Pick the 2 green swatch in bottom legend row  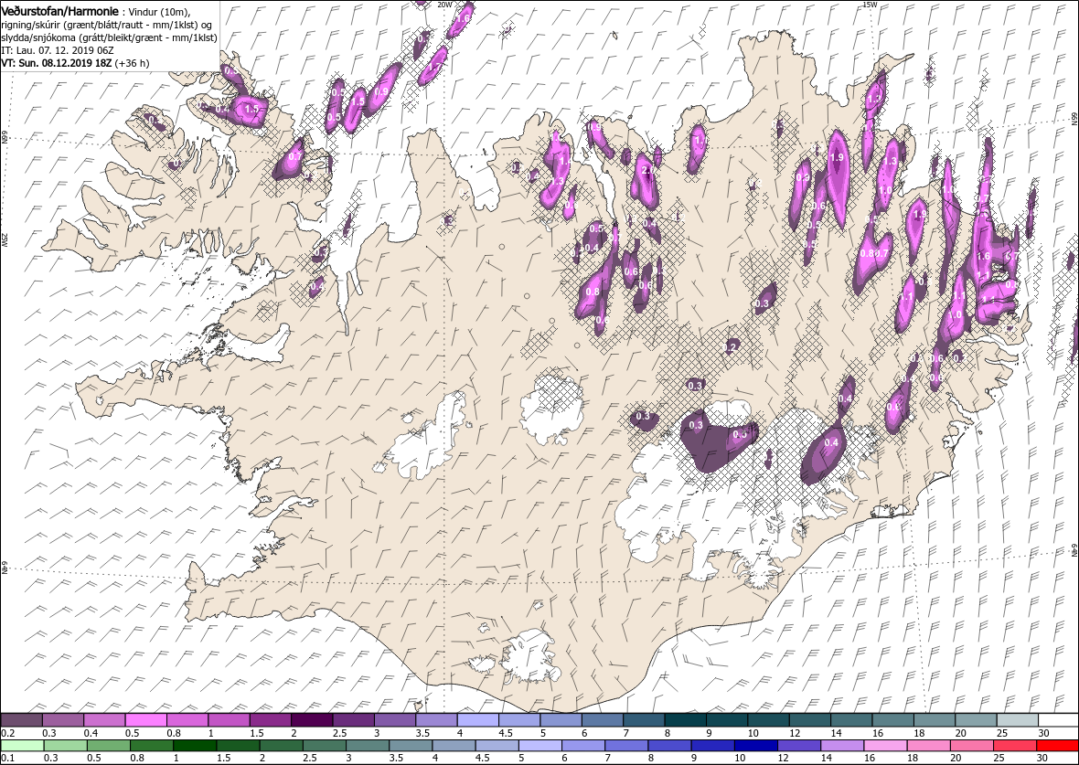point(281,746)
